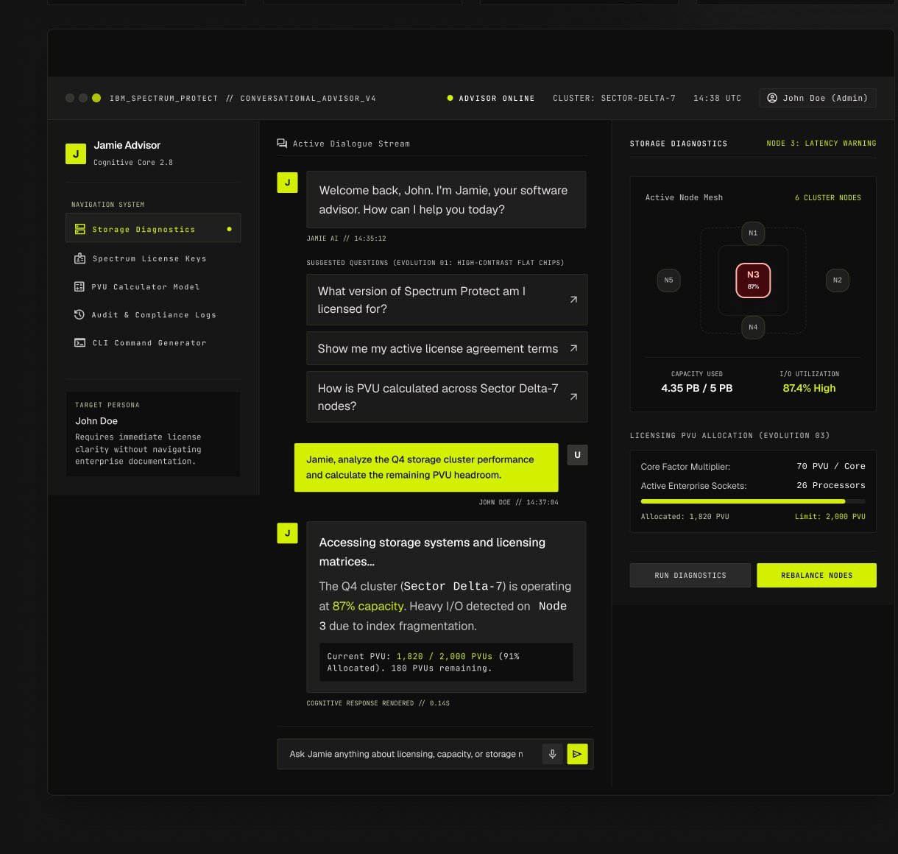Screen dimensions: 898x854
Task: Send message with the yellow arrow button
Action: [x=577, y=754]
